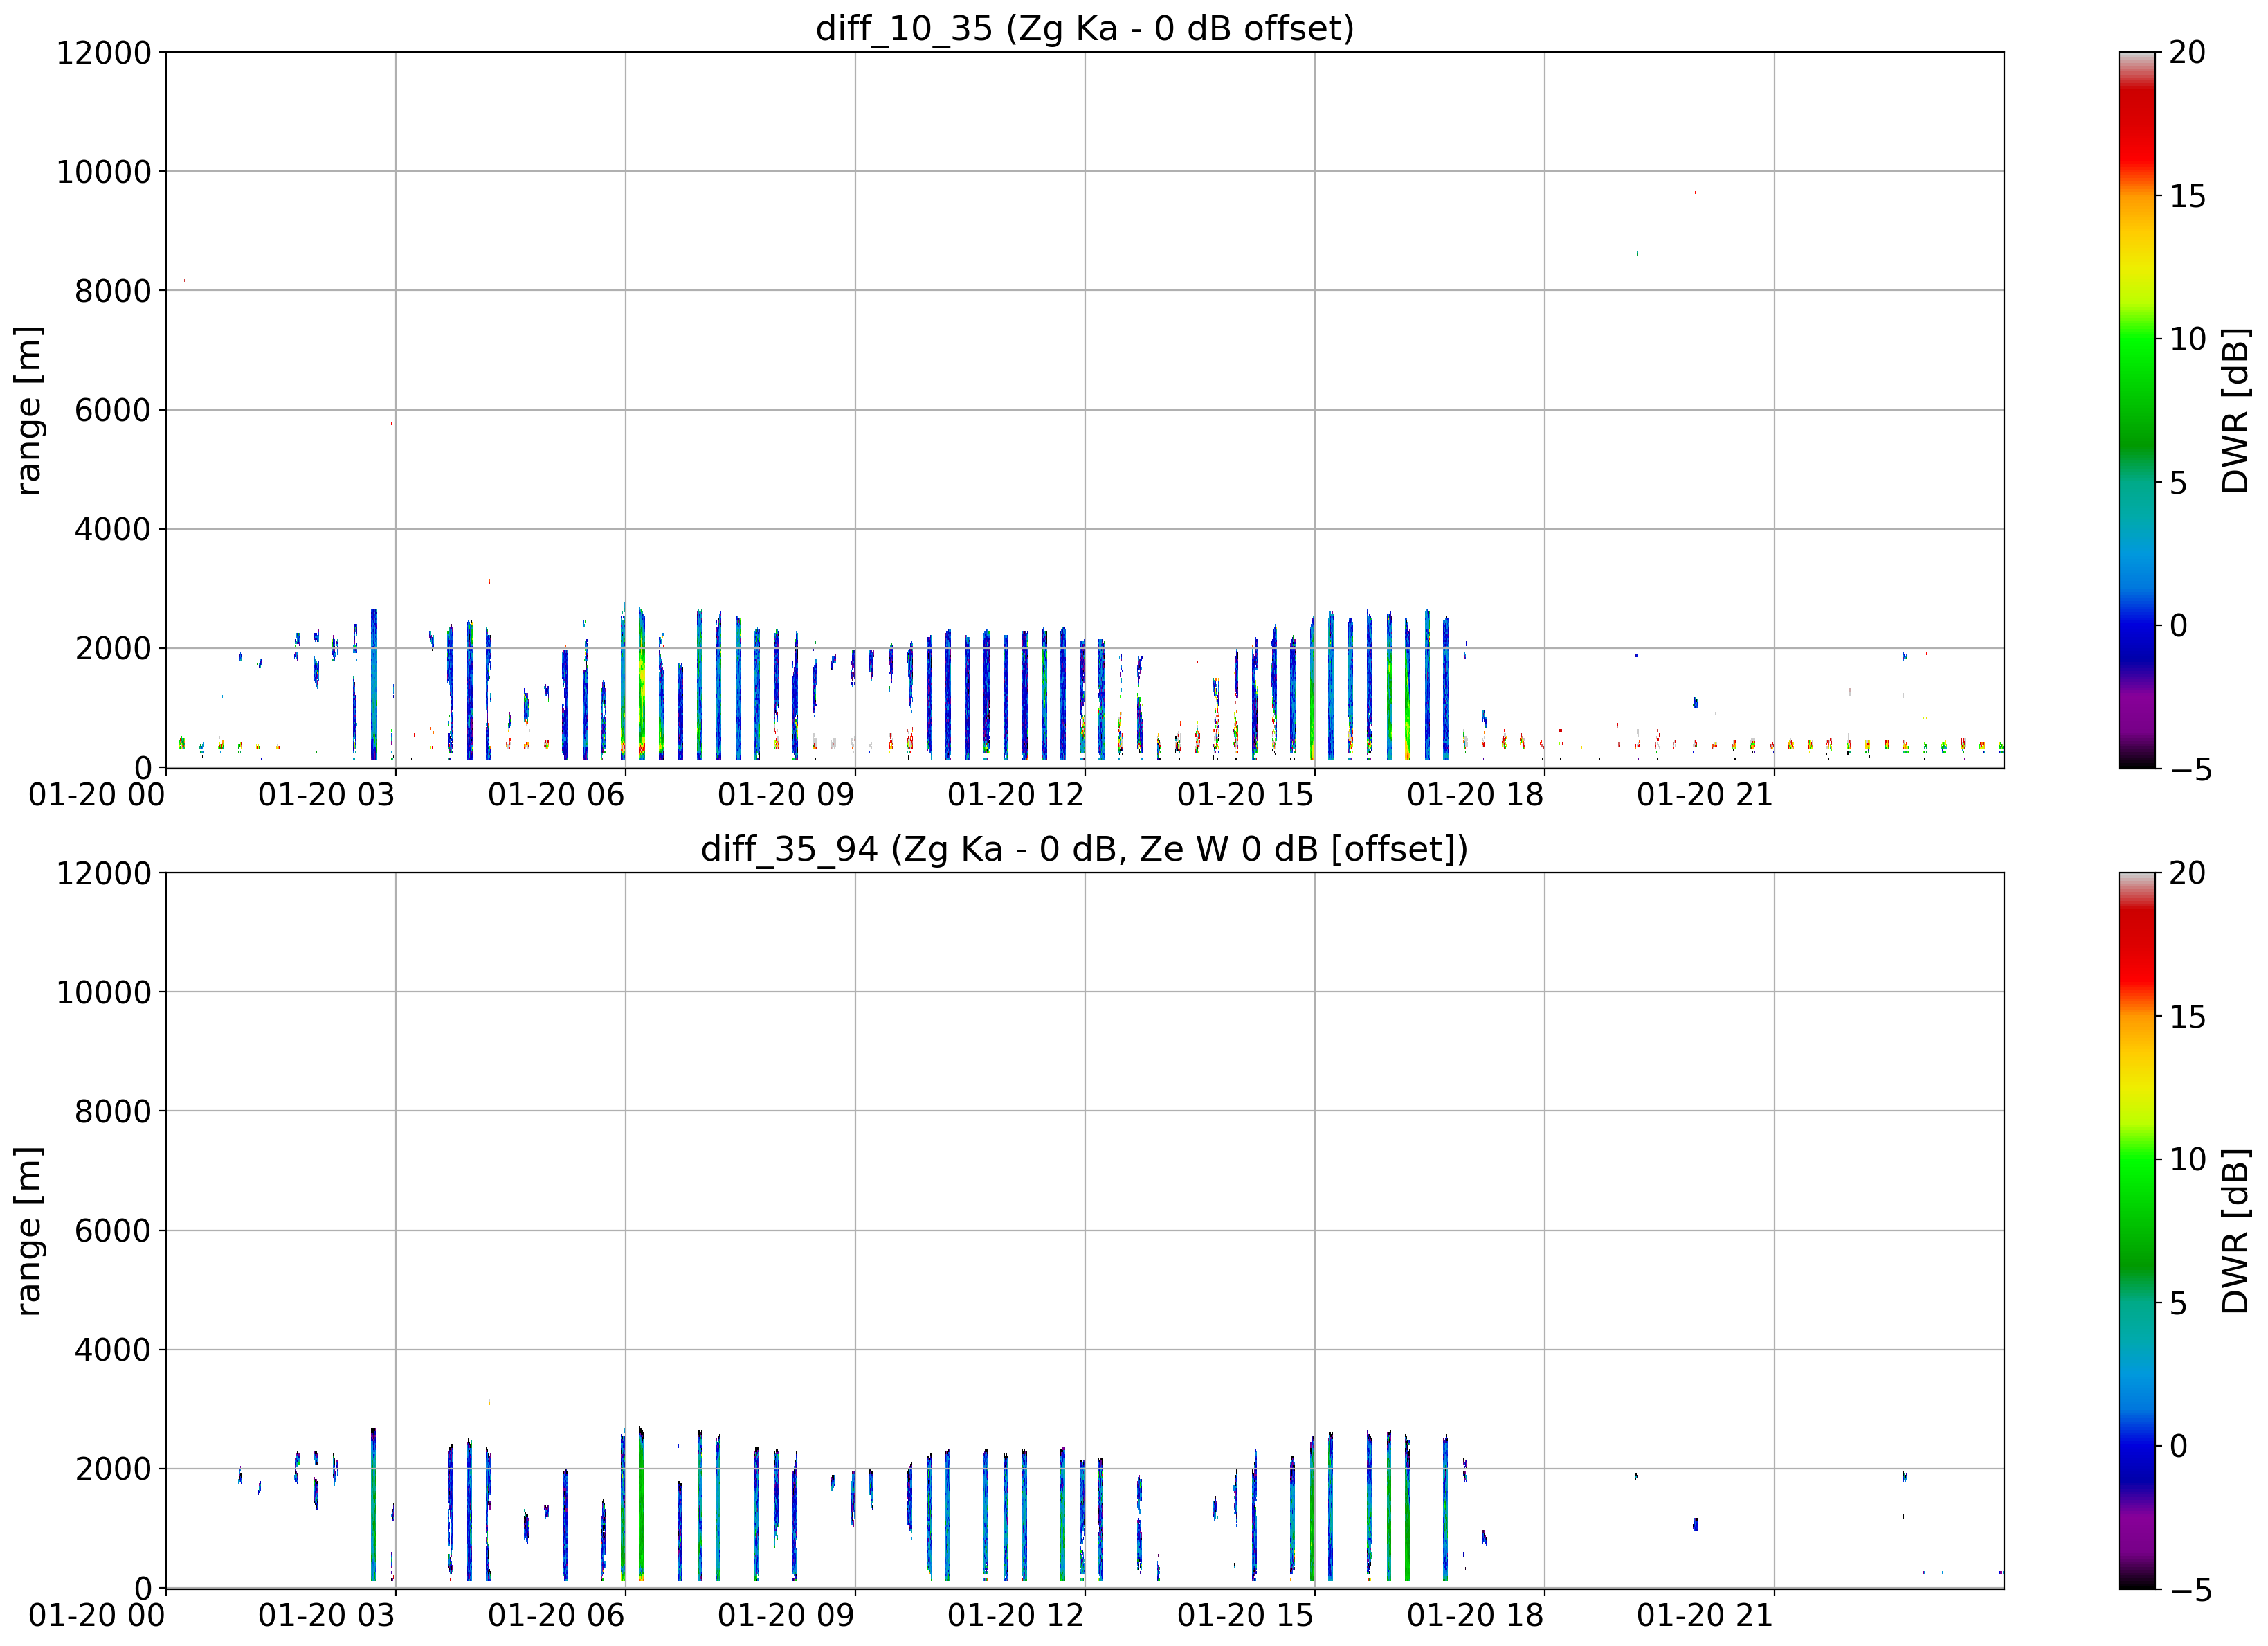The height and width of the screenshot is (1646, 2268).
Task: Click the 12000 range tick in the diff_10_35 plot
Action: tap(104, 52)
